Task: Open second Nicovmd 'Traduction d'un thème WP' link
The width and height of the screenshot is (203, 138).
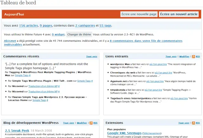Action: [43, 91]
